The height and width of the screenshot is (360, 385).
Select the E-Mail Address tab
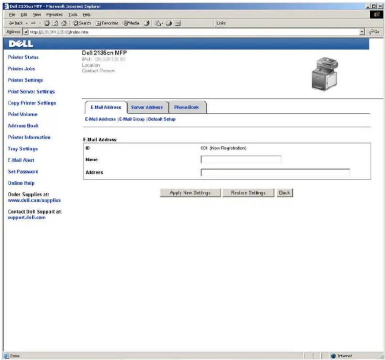click(106, 107)
